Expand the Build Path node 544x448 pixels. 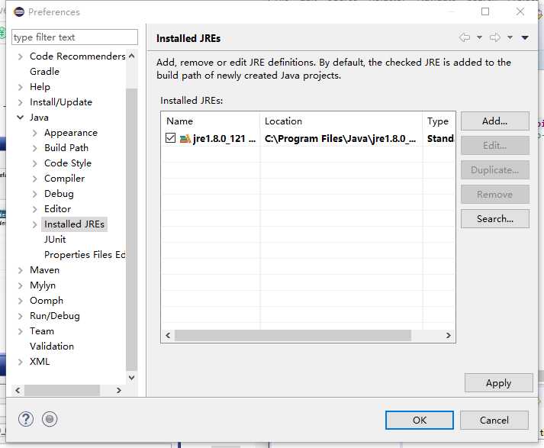pyautogui.click(x=34, y=148)
